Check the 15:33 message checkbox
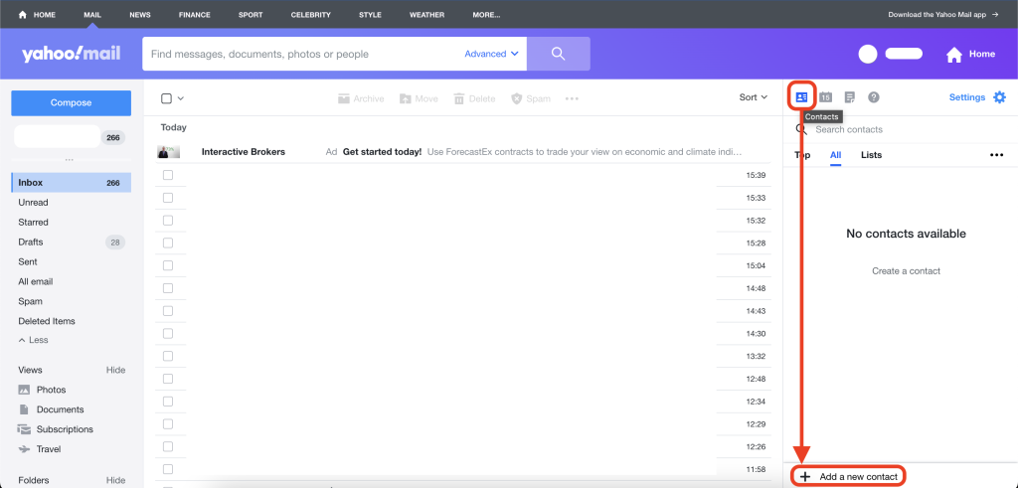 click(168, 198)
